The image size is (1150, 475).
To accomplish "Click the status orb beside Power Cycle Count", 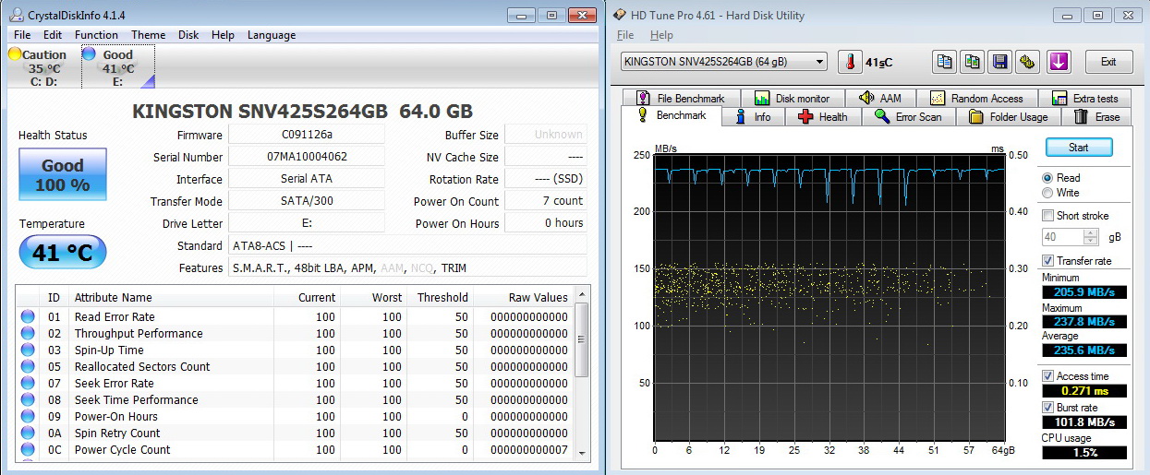I will coord(28,449).
